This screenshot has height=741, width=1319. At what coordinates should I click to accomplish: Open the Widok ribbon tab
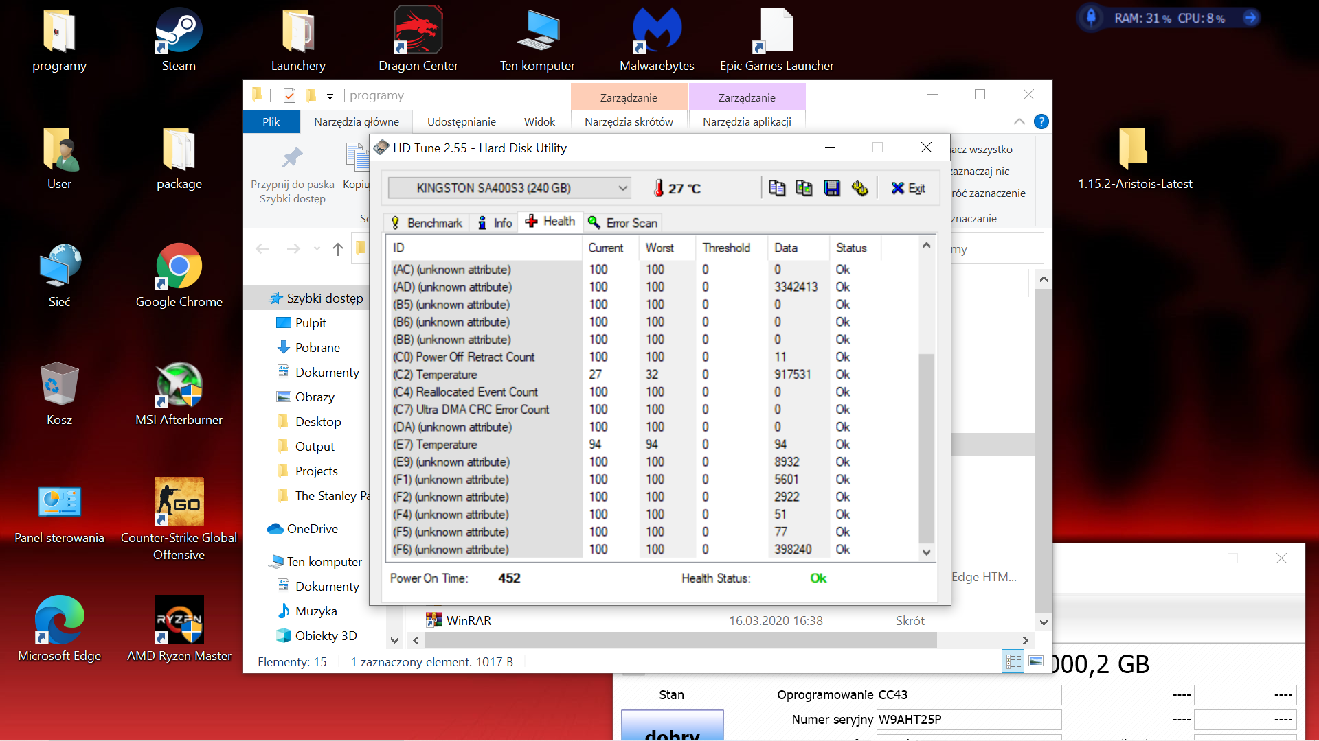click(539, 121)
